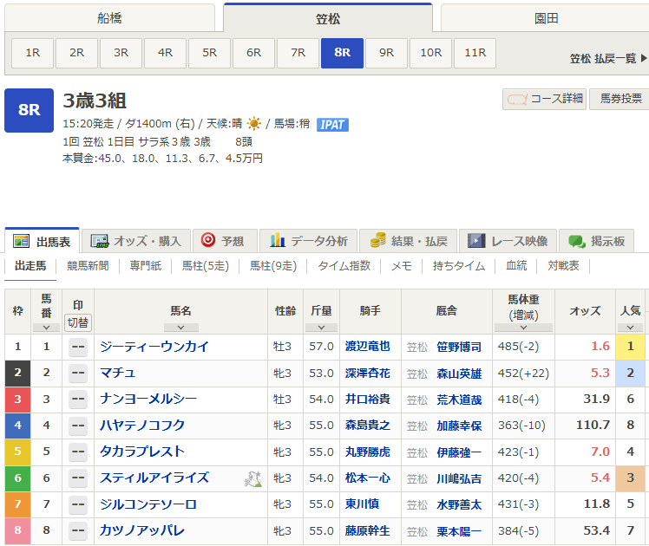
Task: Go to race 10R
Action: [x=431, y=53]
